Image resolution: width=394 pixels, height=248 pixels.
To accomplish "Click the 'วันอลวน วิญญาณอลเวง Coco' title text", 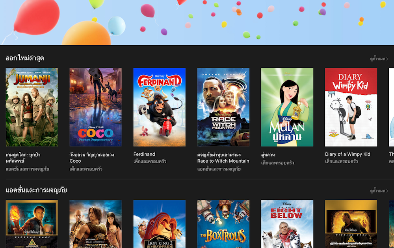I will click(92, 158).
